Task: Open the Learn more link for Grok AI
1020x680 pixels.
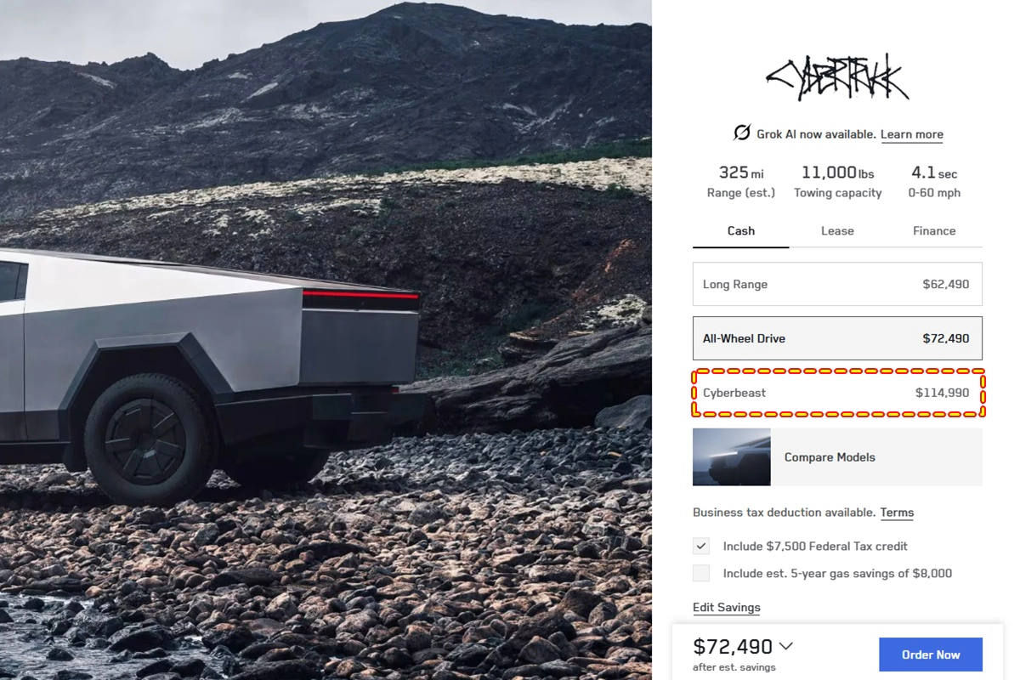Action: 912,134
